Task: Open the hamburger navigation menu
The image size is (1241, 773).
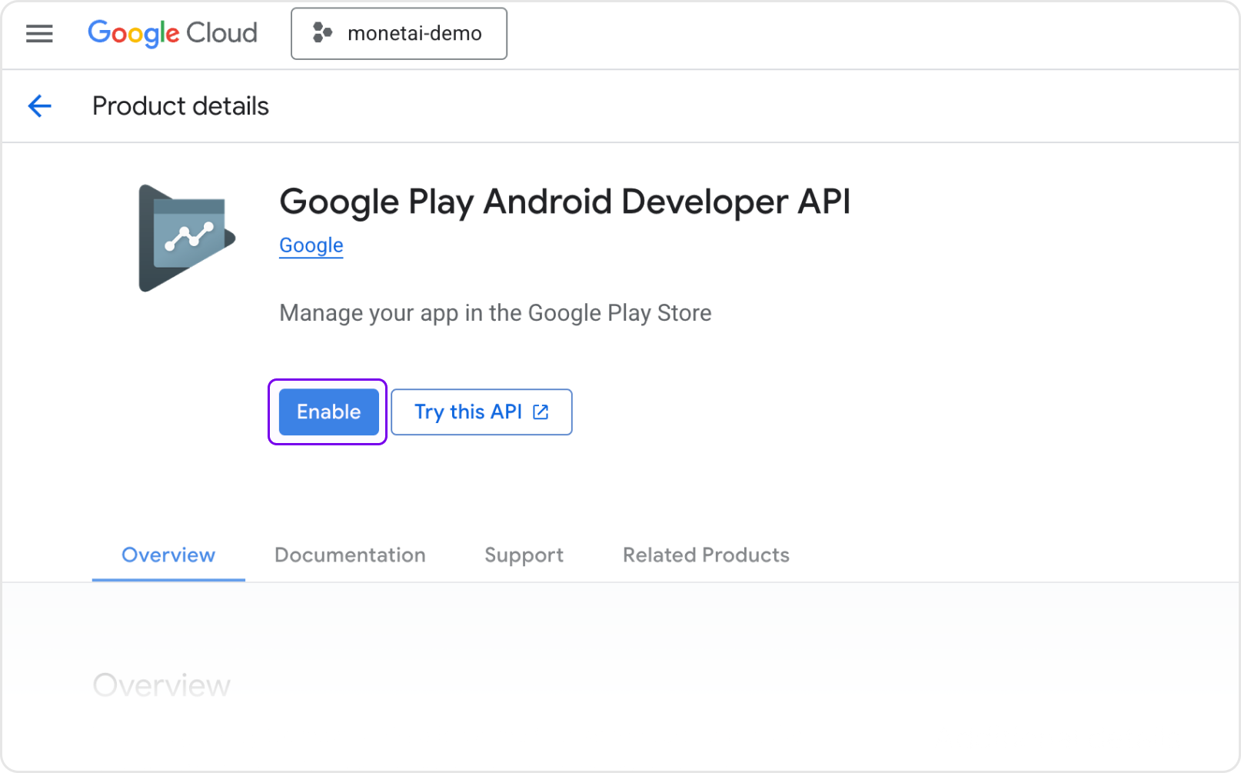Action: 39,34
